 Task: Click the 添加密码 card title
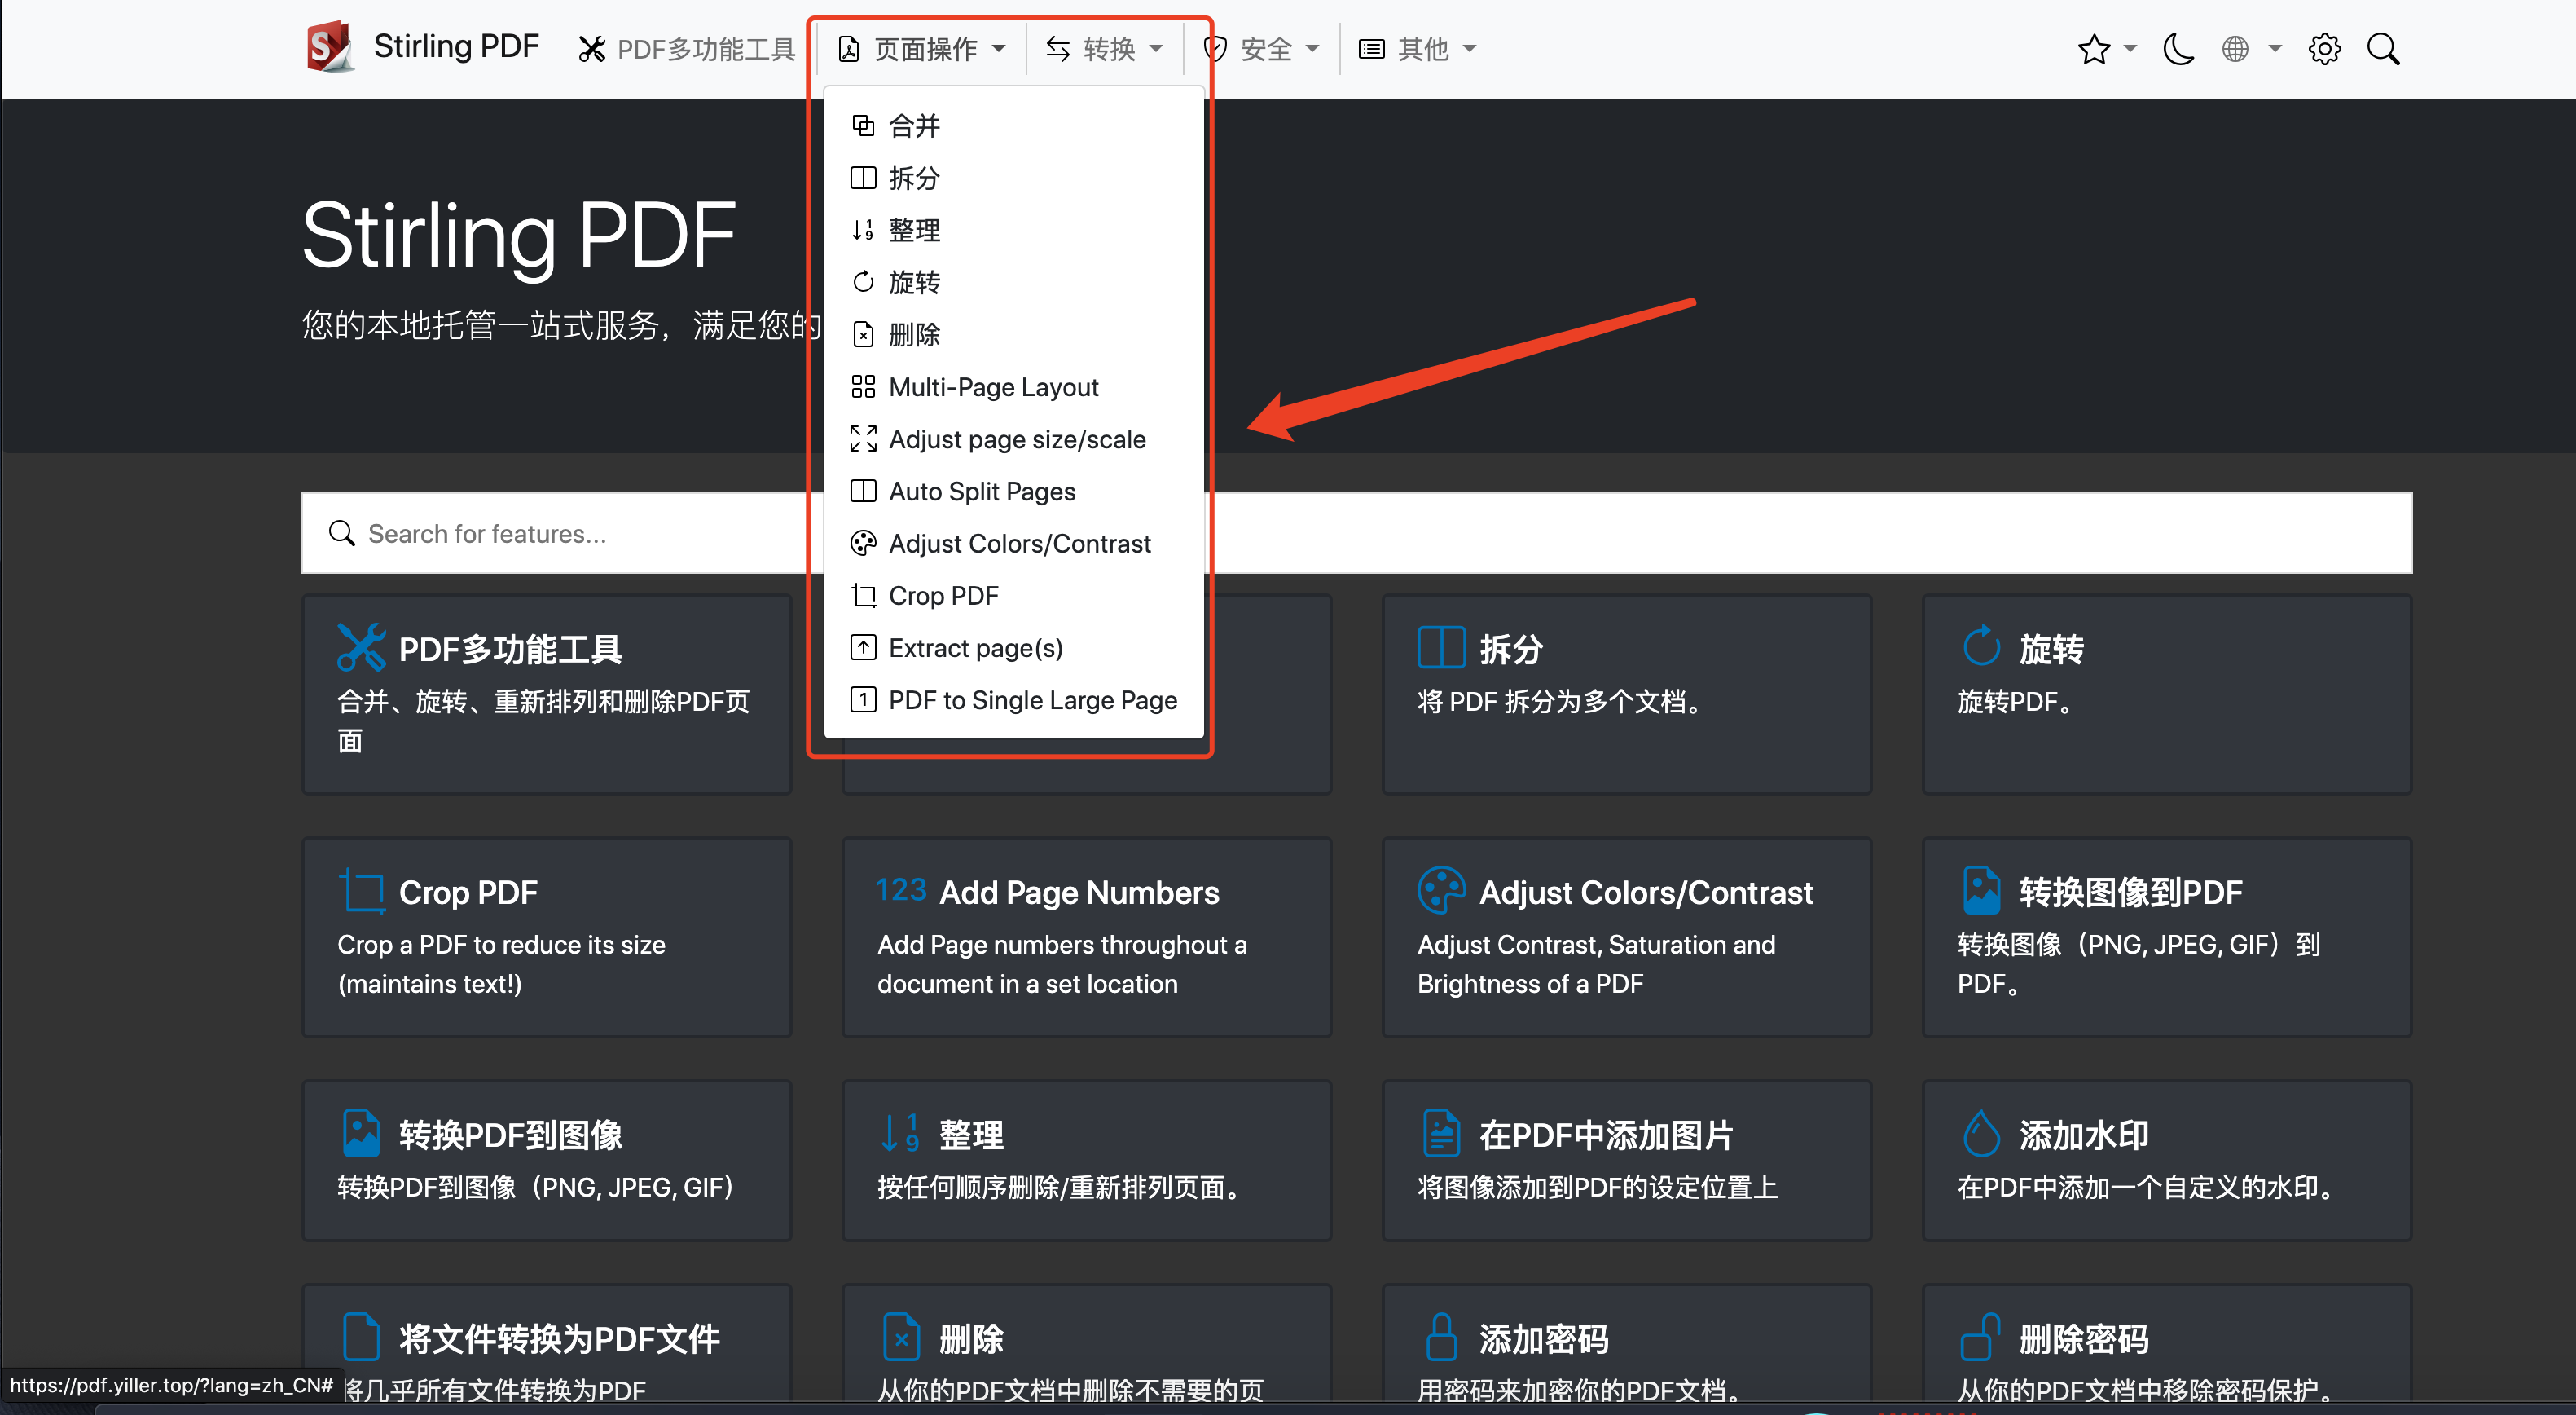click(x=1543, y=1339)
